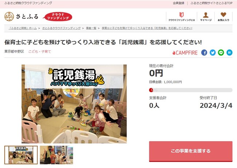237x168 pixels.
Task: Click the red クラウドファンディング badge
Action: (x=58, y=17)
